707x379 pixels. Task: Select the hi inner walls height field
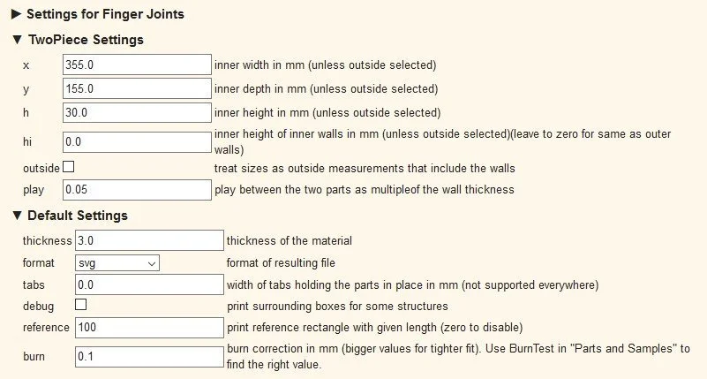point(137,141)
